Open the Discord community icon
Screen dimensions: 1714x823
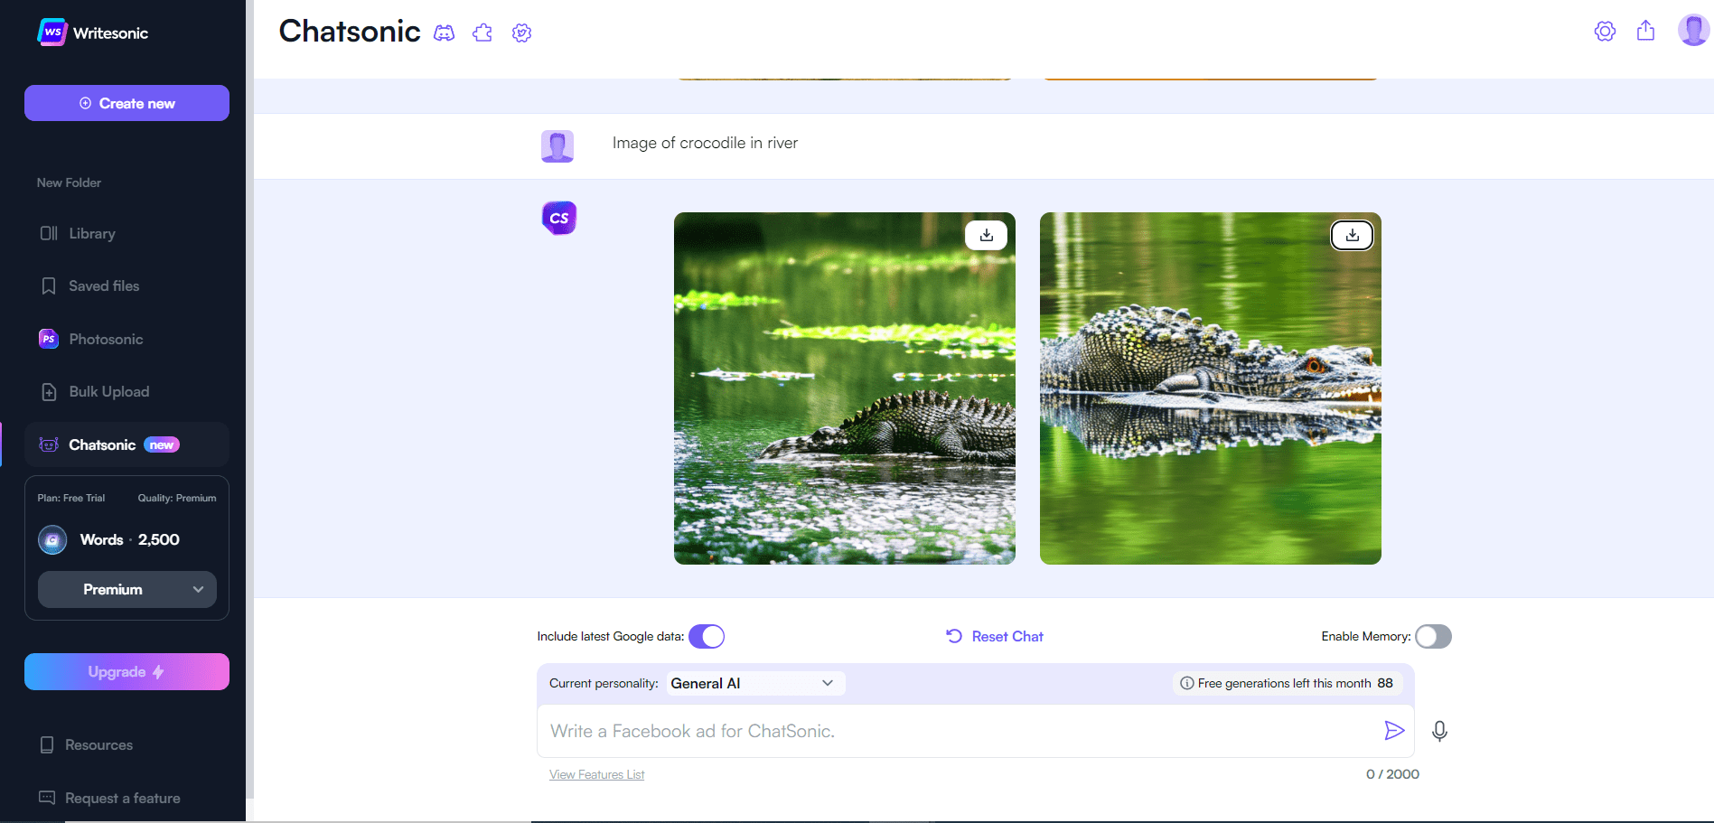click(444, 33)
